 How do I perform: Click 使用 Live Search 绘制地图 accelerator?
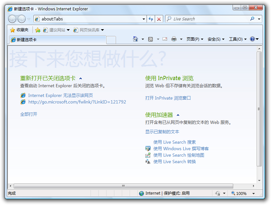179,155
